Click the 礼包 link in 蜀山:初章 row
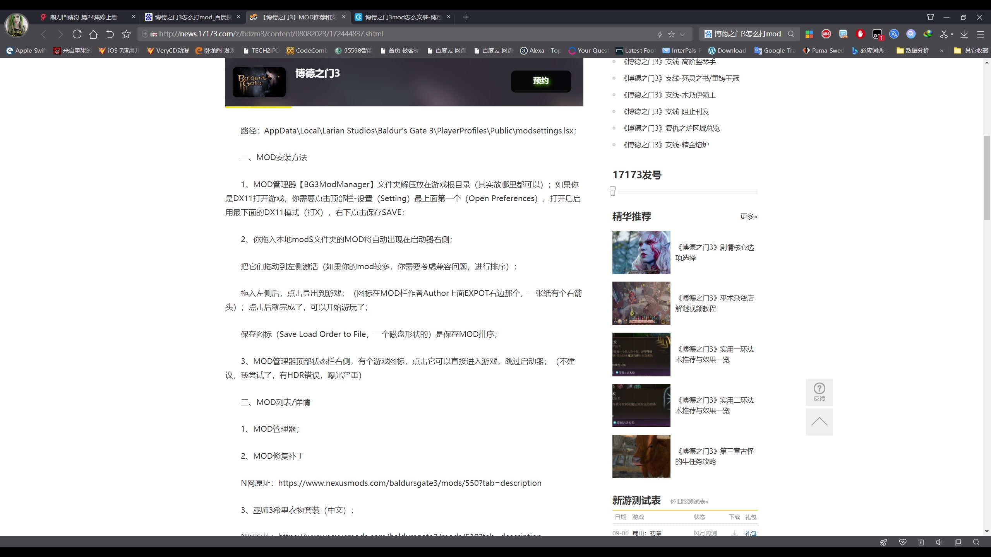Image resolution: width=991 pixels, height=557 pixels. (751, 533)
